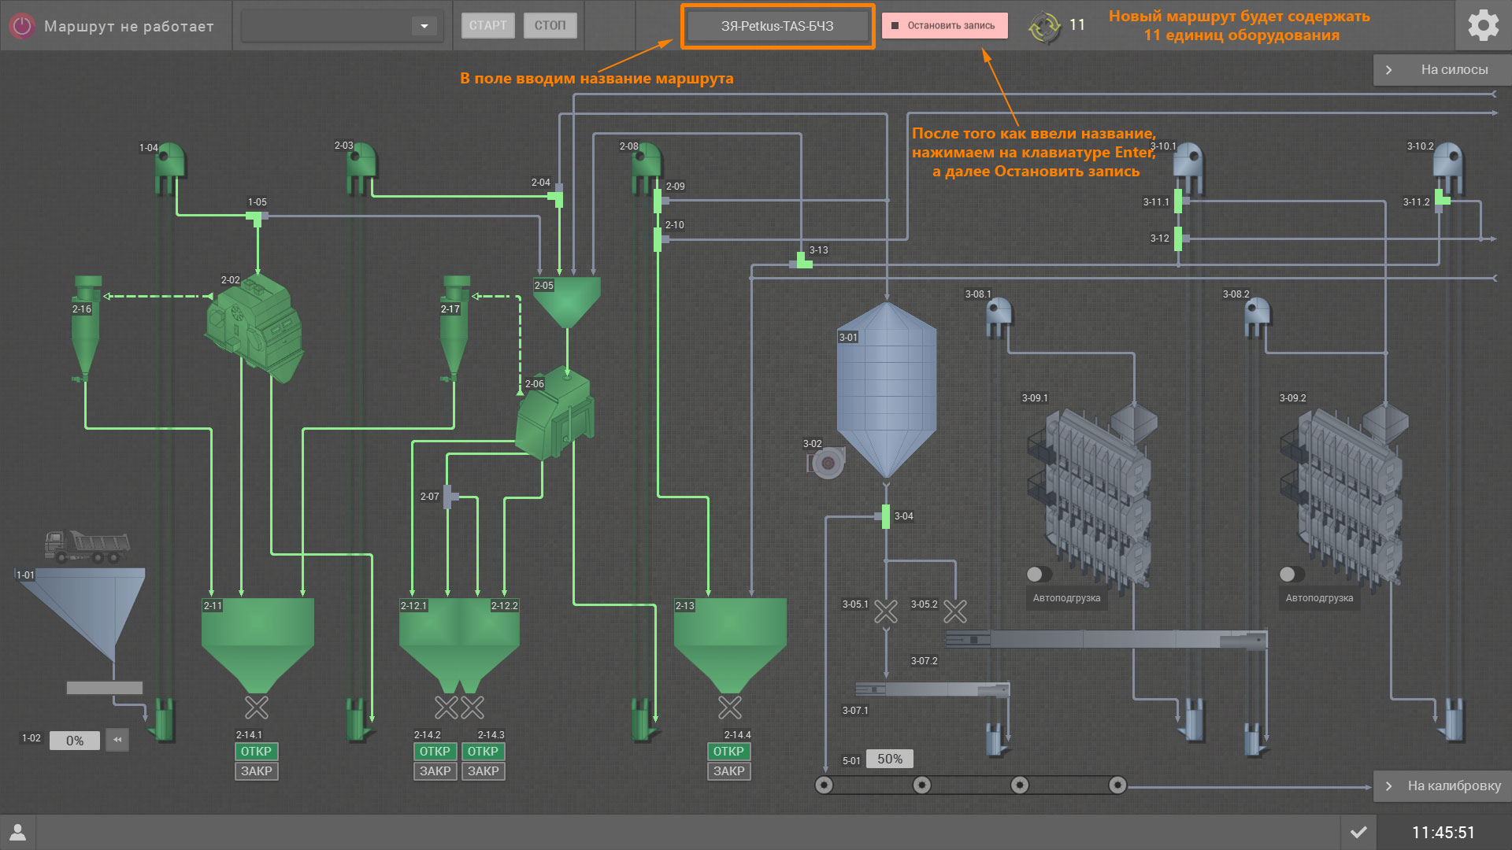This screenshot has height=850, width=1512.
Task: Expand the На калибровку panel
Action: click(1442, 785)
